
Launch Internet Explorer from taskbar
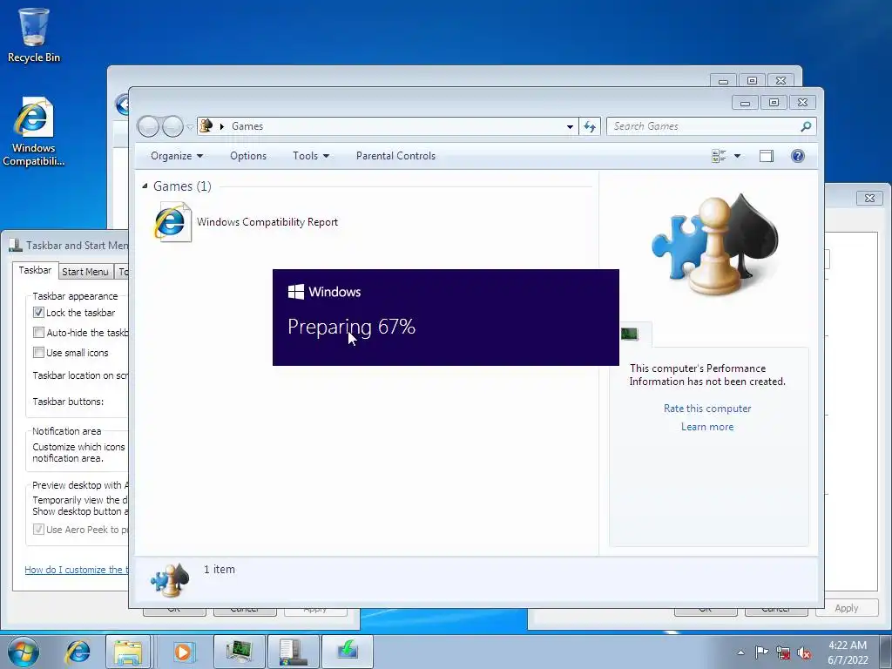point(78,652)
